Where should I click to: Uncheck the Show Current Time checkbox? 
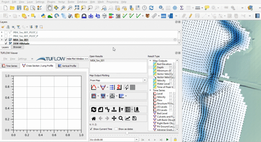pyautogui.click(x=91, y=129)
